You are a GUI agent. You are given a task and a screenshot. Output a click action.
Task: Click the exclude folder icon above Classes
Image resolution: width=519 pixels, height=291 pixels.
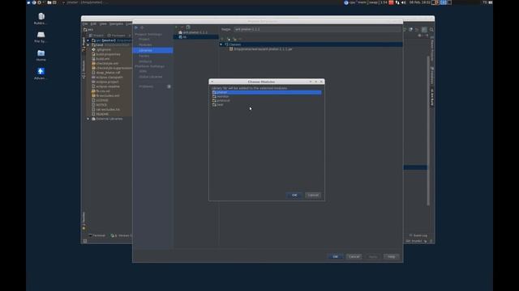(234, 39)
